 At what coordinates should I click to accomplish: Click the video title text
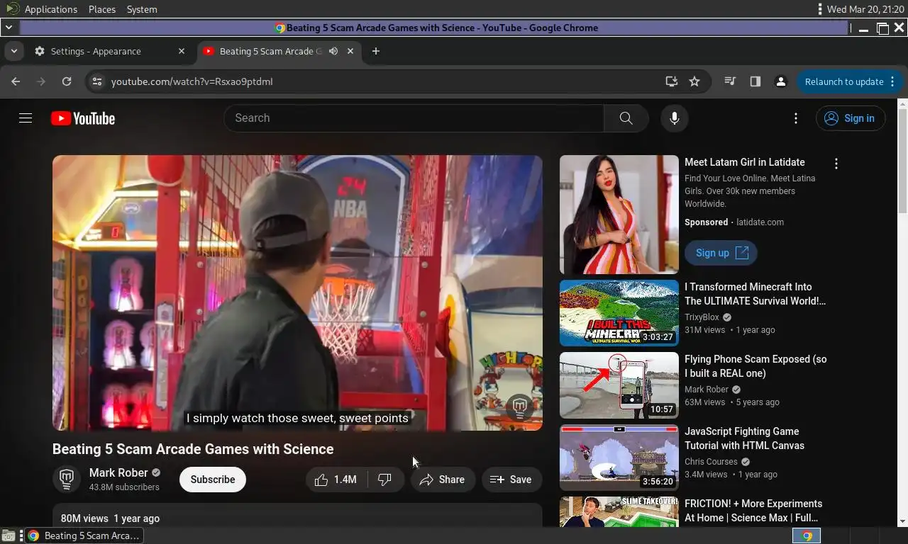click(193, 449)
